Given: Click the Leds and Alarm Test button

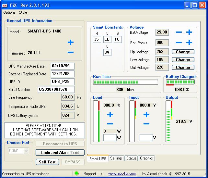Looking at the screenshot, I should coord(60,152).
